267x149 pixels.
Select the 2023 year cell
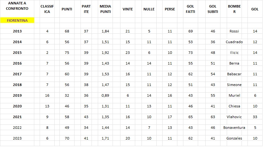(x=17, y=138)
